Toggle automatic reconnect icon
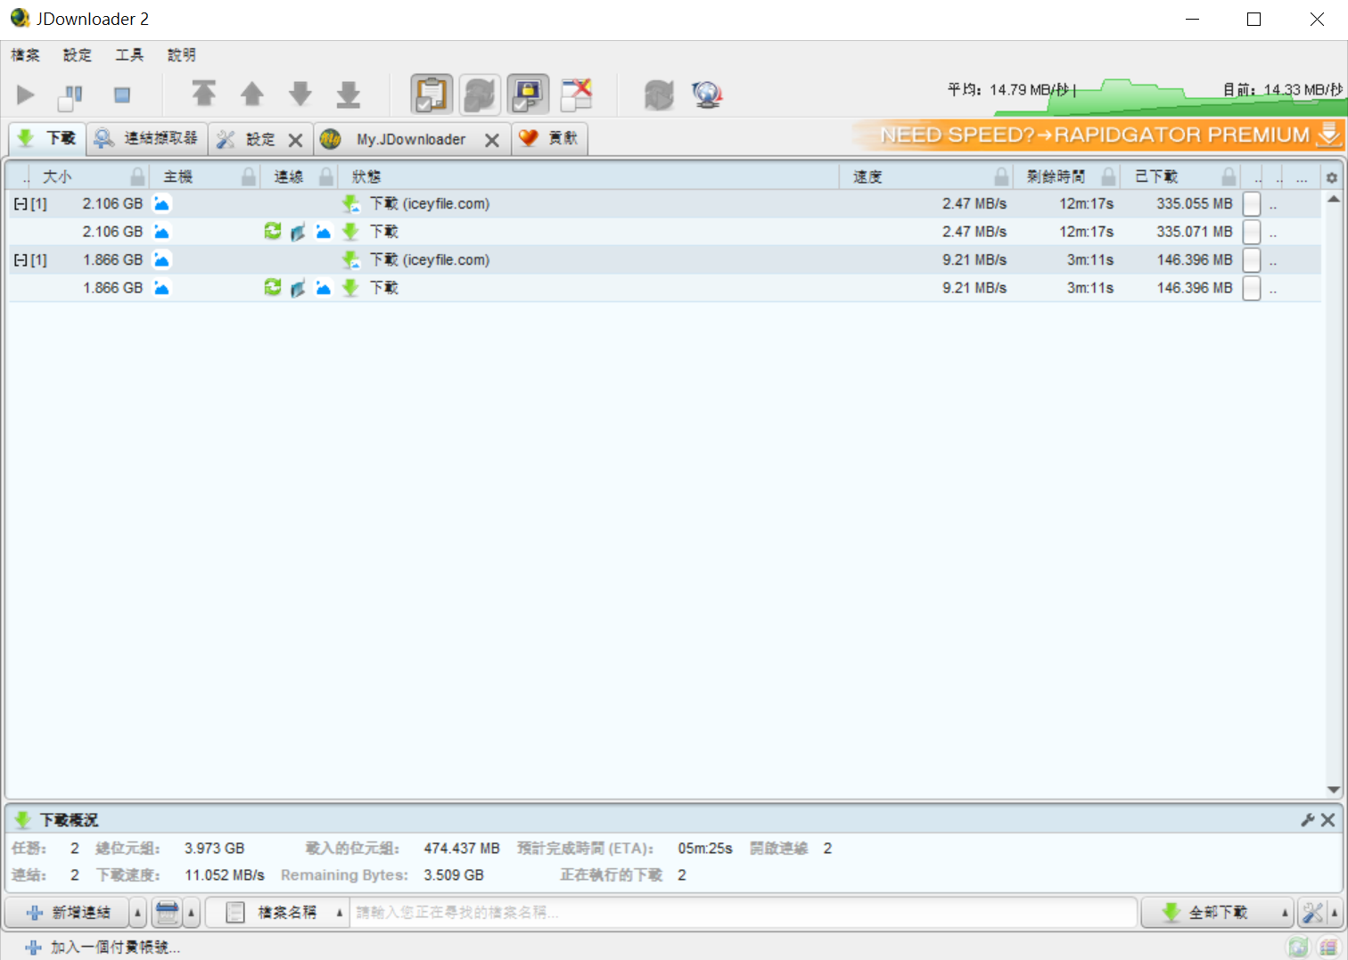 pyautogui.click(x=480, y=94)
